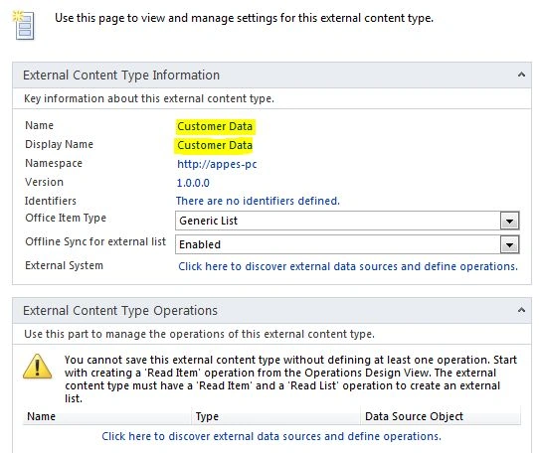
Task: Edit the Display Name value Customer Data
Action: [215, 145]
